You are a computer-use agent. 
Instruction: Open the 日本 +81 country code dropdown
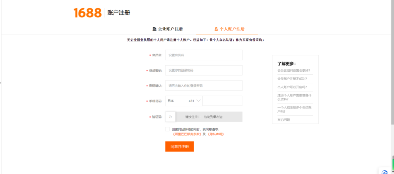tap(184, 101)
